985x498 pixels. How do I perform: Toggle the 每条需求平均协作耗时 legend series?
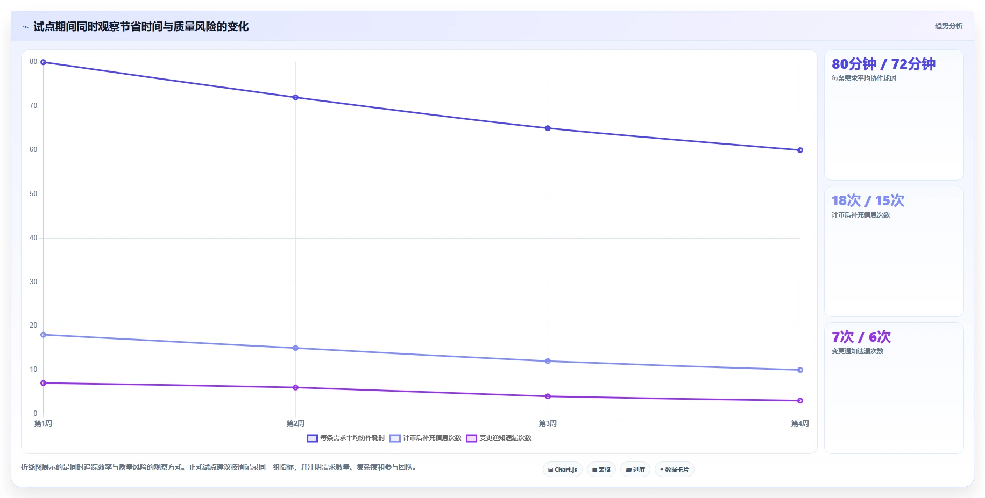(x=346, y=438)
